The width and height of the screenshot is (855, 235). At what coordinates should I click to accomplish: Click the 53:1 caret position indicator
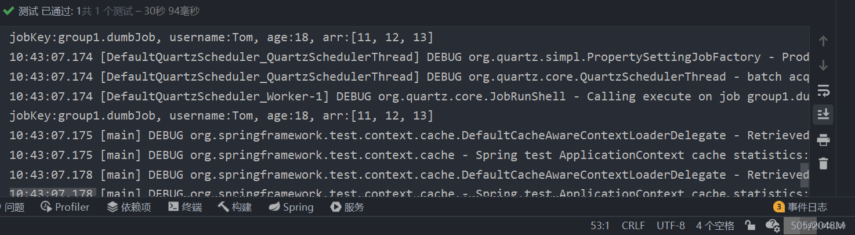coord(600,226)
